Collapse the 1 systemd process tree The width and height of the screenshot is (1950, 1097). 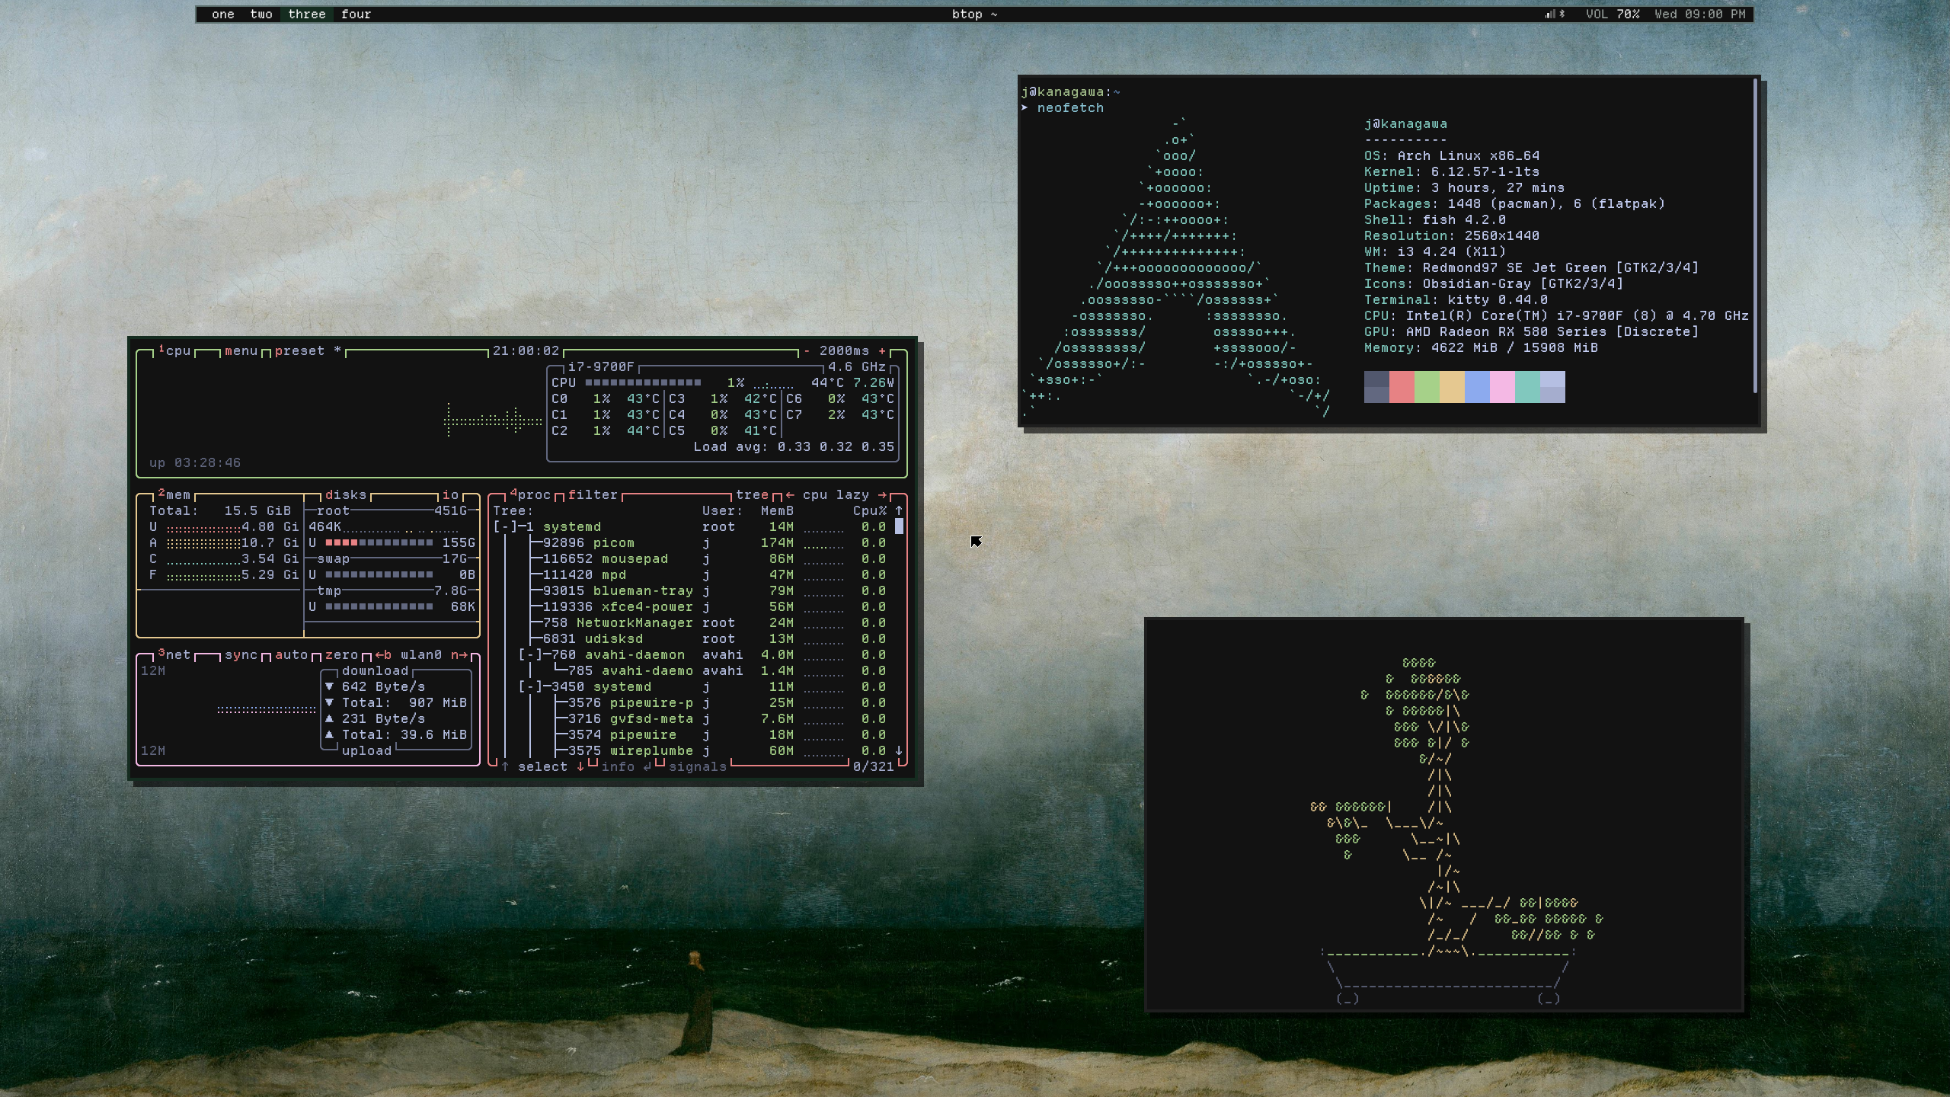point(505,527)
